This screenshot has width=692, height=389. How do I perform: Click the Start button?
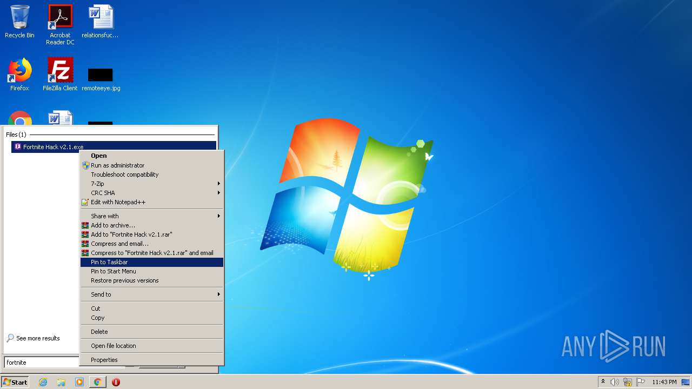[15, 382]
